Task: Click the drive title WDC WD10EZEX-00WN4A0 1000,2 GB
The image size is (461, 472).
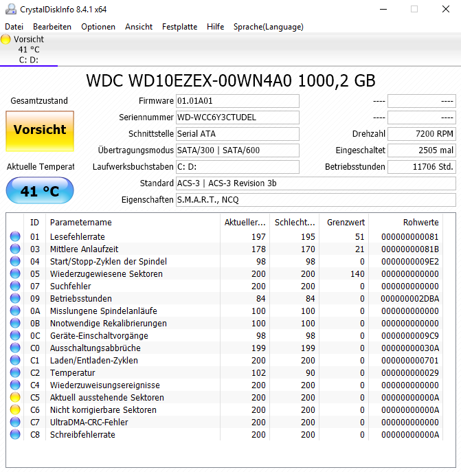Action: coord(231,80)
